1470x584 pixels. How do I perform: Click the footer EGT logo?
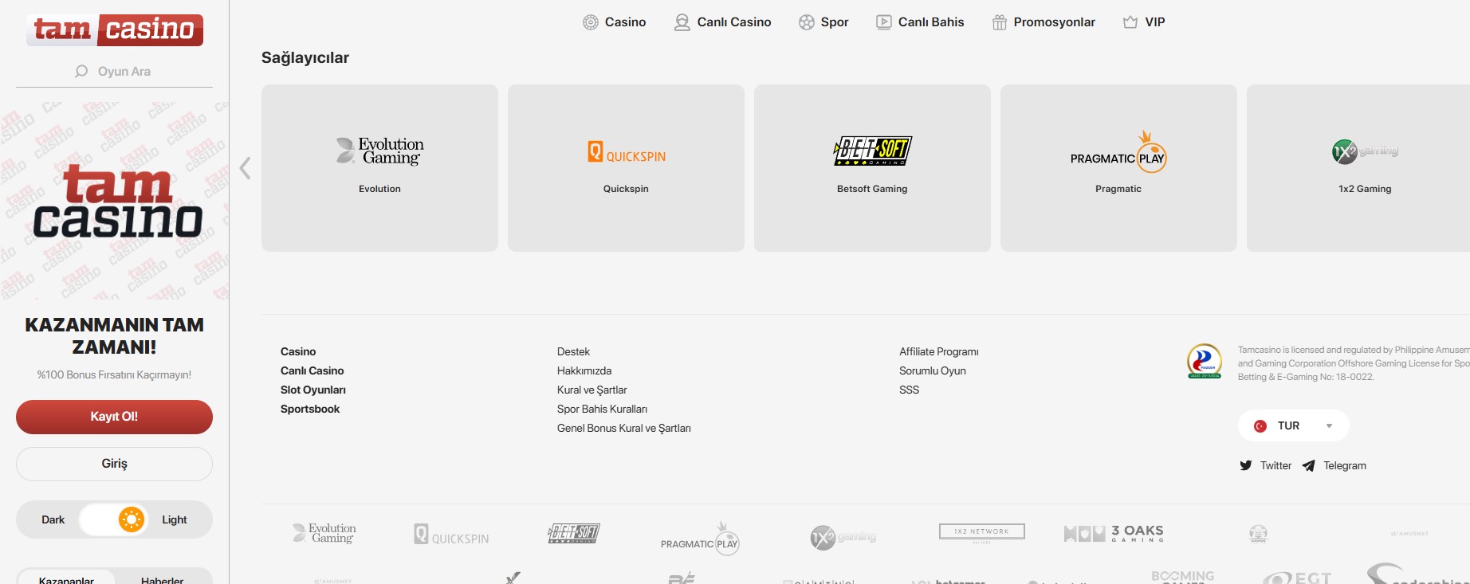point(1297,577)
